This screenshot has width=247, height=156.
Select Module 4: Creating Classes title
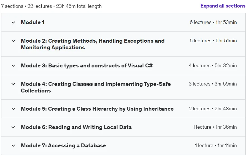tap(96, 87)
